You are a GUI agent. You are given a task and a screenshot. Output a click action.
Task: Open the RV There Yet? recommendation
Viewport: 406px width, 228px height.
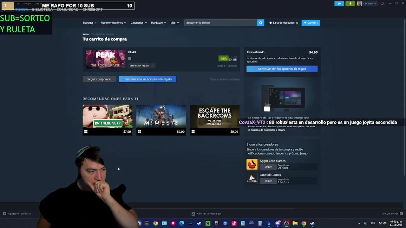tap(108, 120)
